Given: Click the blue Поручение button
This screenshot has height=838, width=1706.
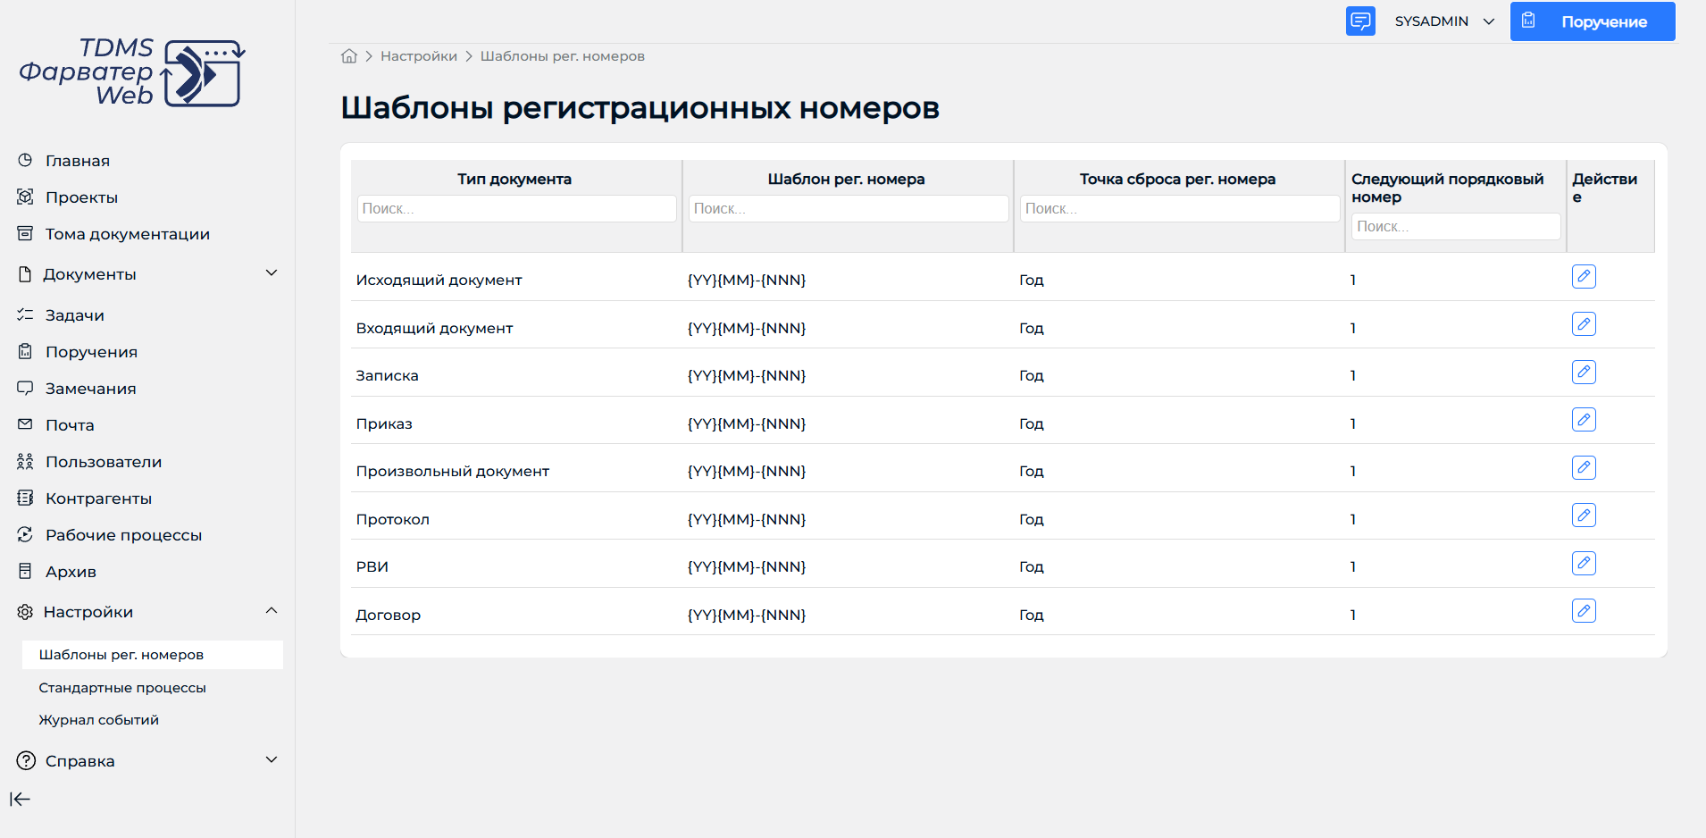Looking at the screenshot, I should (x=1593, y=21).
